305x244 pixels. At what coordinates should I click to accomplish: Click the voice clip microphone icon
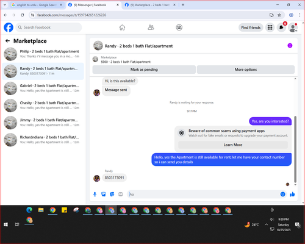click(x=95, y=195)
